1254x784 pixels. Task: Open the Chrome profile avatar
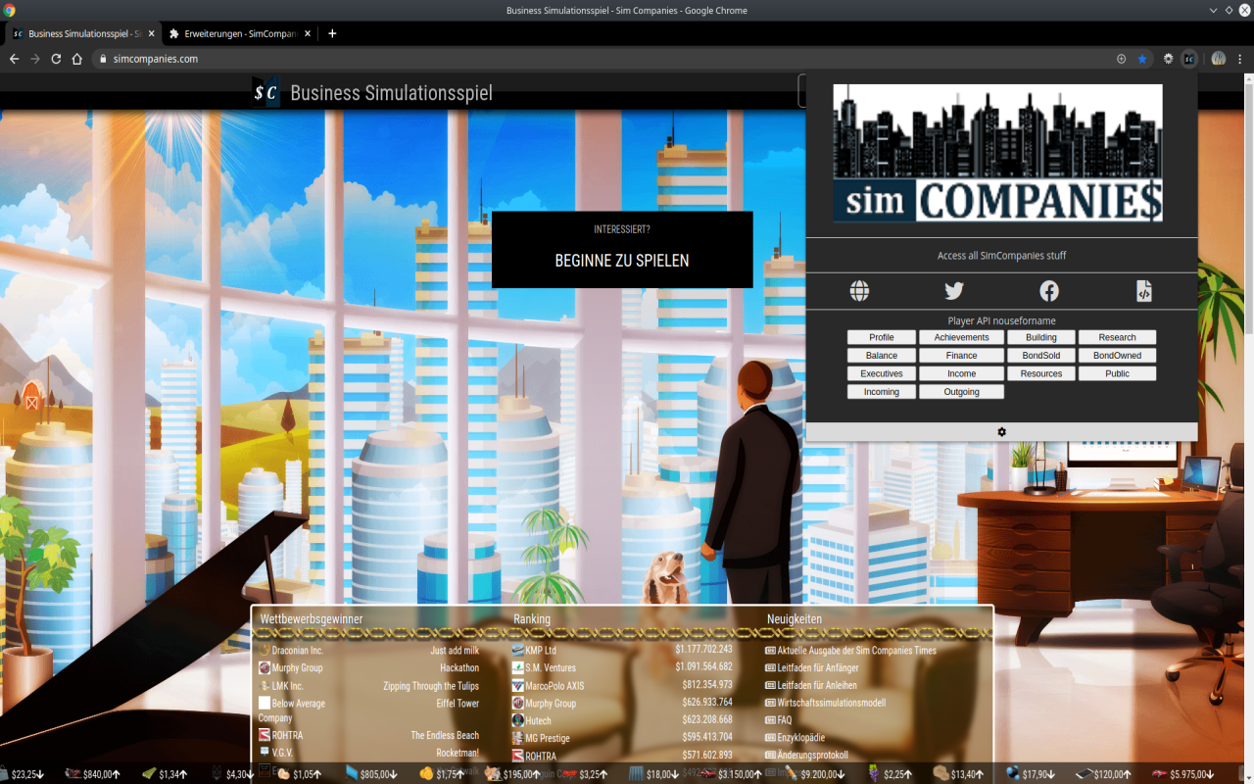coord(1219,59)
